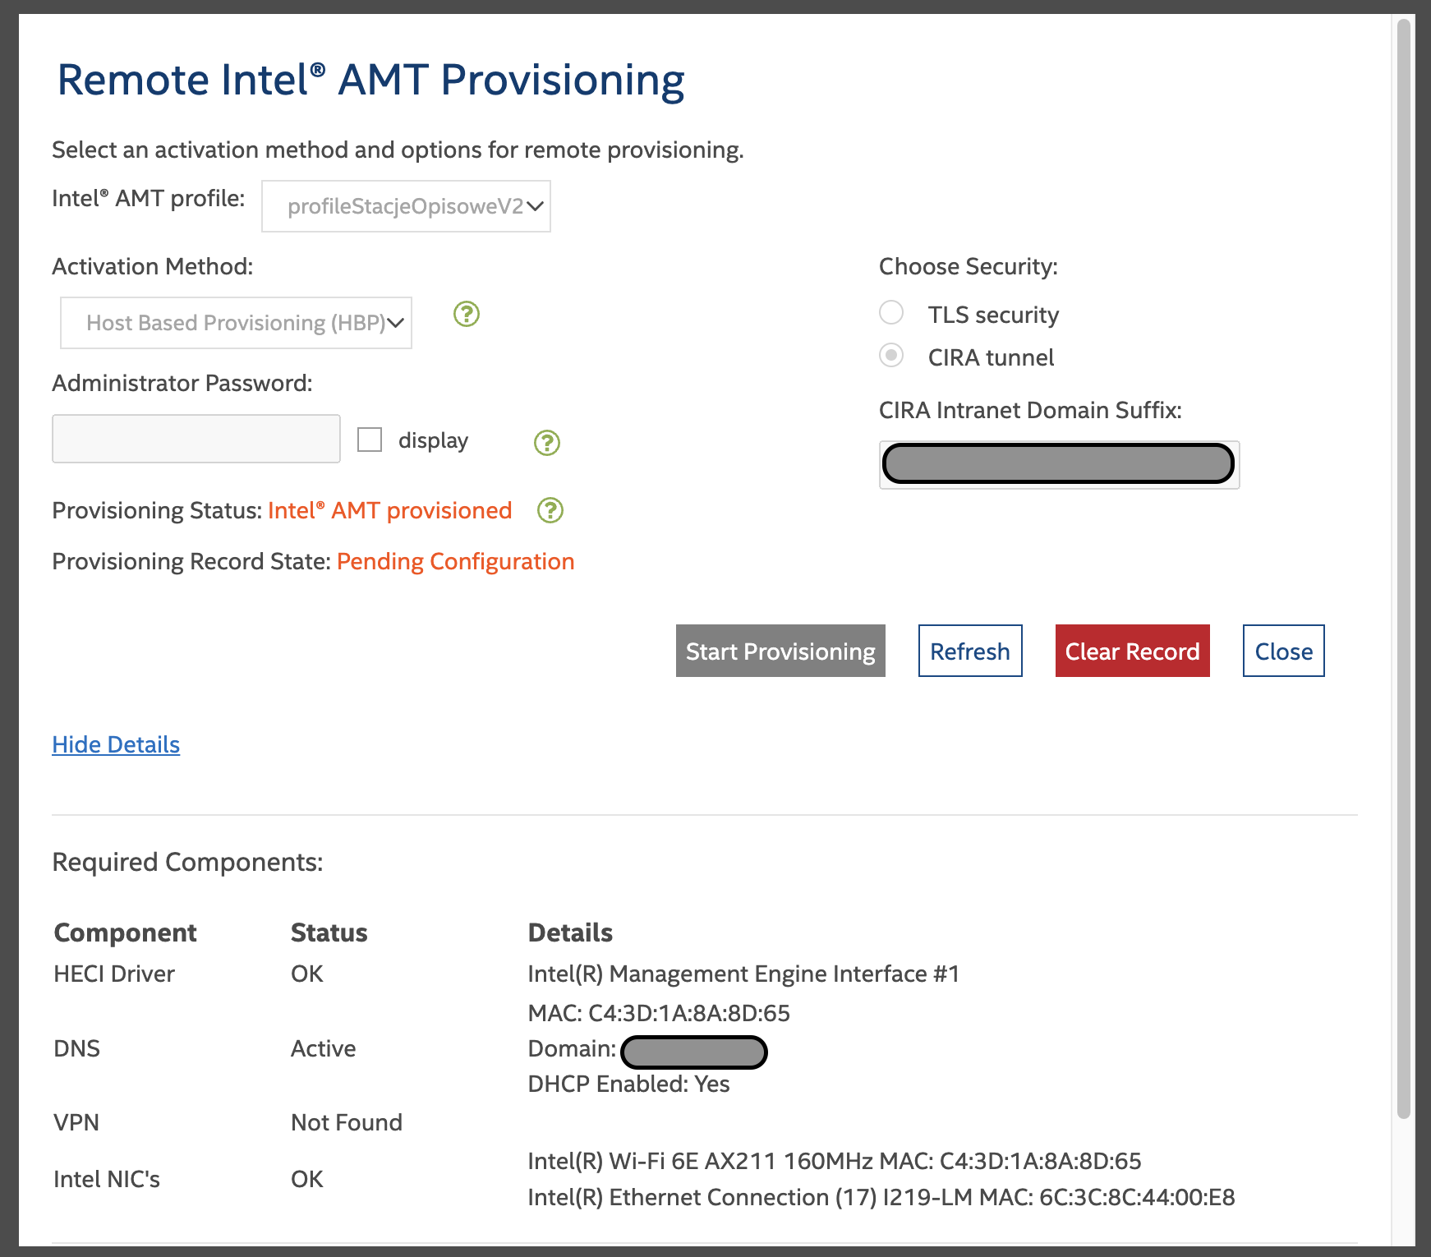Click the CIRA Intranet Domain Suffix field
Screen dimensions: 1431x1257
click(x=1058, y=463)
